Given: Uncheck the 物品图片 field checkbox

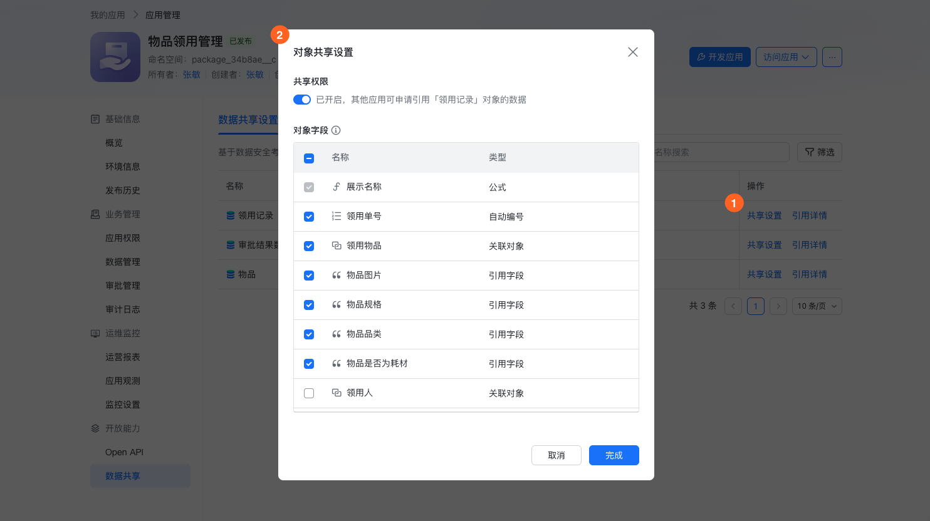Looking at the screenshot, I should pyautogui.click(x=309, y=276).
